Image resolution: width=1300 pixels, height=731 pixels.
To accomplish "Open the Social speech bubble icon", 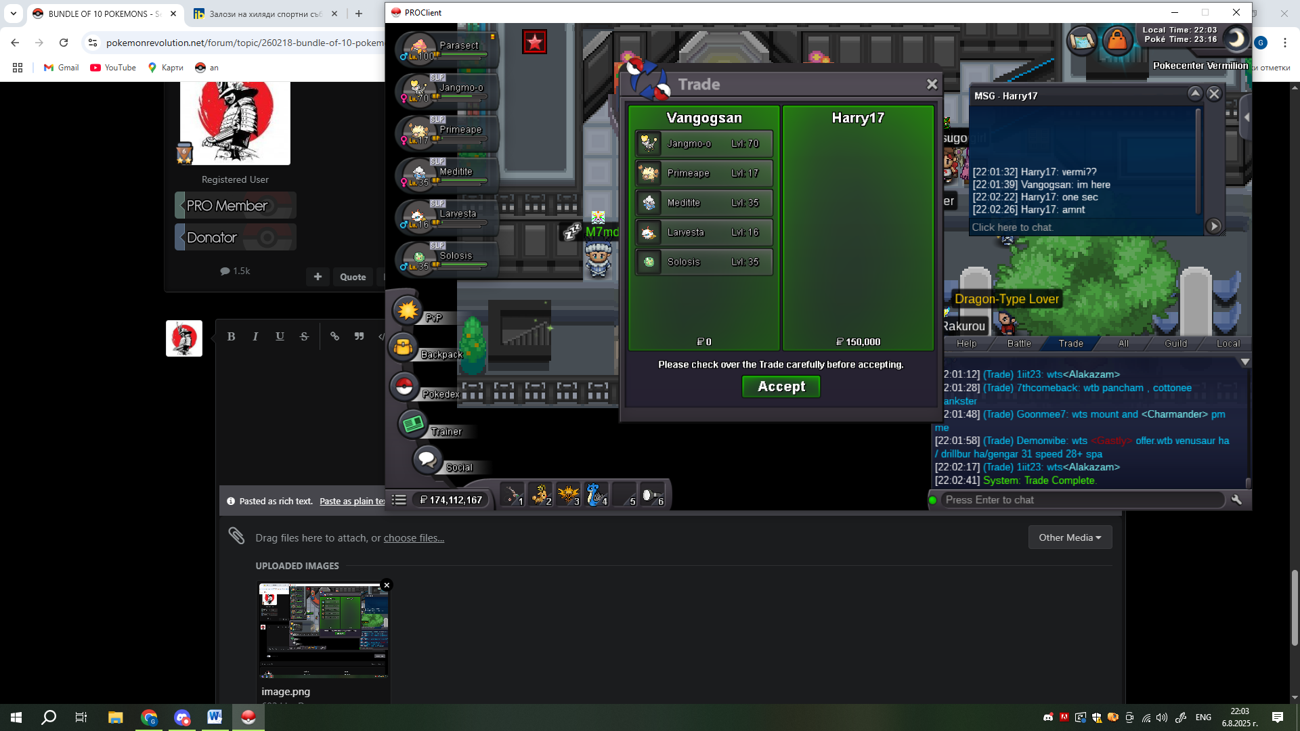I will pos(427,460).
